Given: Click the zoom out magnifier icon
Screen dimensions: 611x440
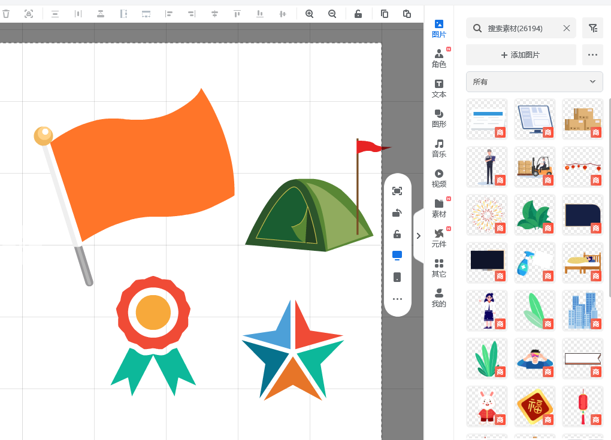Looking at the screenshot, I should click(x=332, y=14).
